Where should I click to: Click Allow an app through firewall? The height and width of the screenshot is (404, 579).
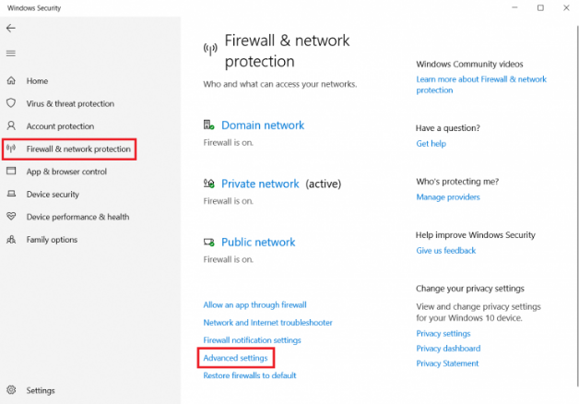[254, 305]
